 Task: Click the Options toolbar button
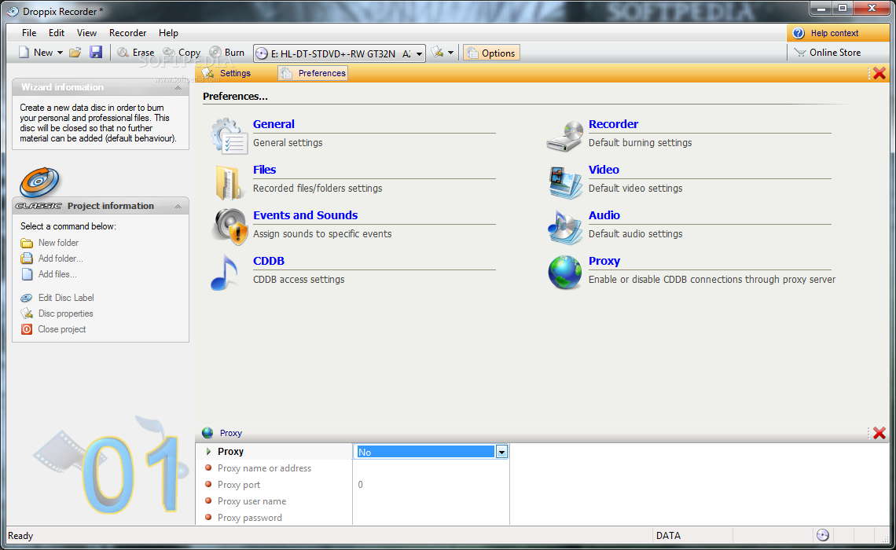pos(491,53)
